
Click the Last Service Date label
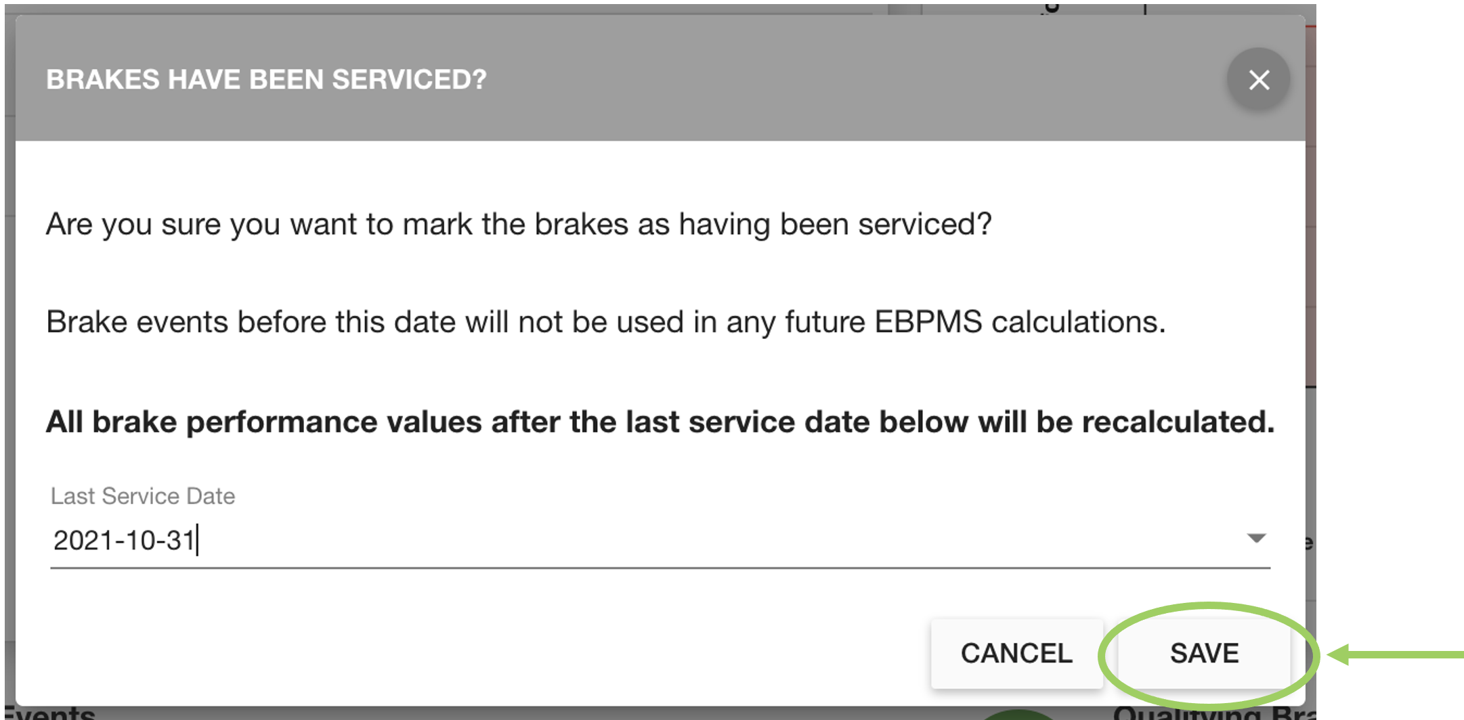click(x=143, y=496)
